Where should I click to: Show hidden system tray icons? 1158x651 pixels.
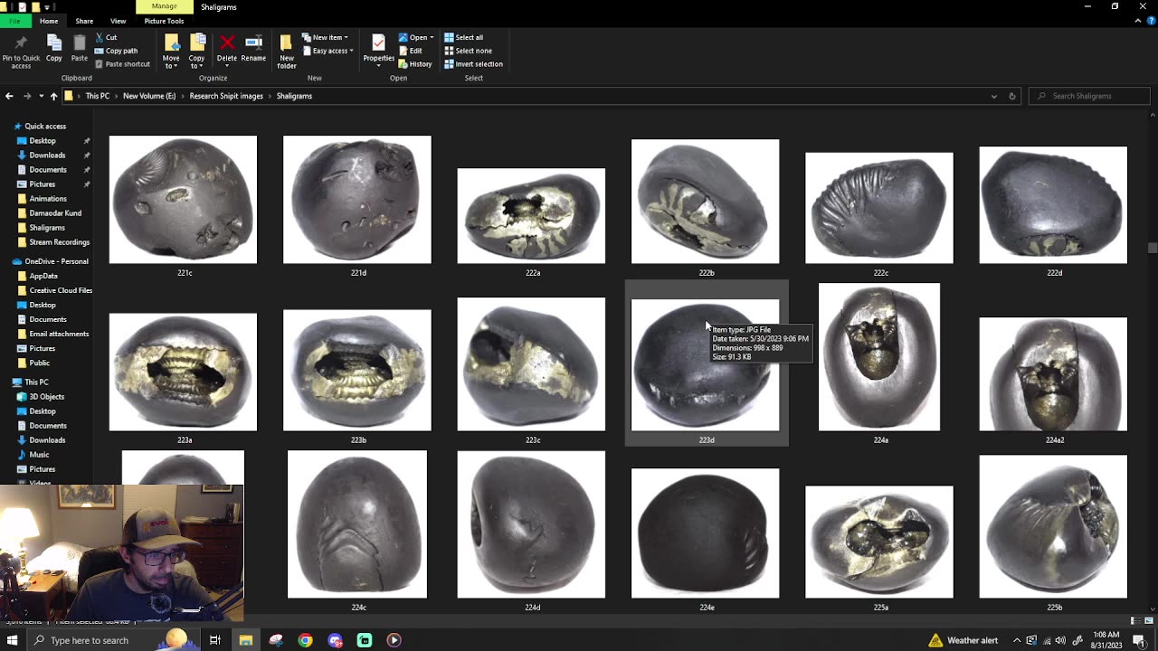[1017, 640]
